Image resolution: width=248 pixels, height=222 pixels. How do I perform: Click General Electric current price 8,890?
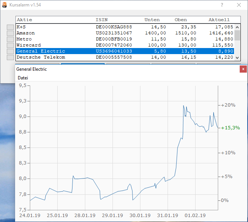click(226, 51)
